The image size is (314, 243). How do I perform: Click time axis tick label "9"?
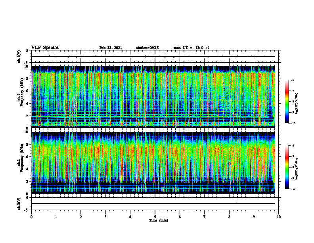click(x=254, y=217)
